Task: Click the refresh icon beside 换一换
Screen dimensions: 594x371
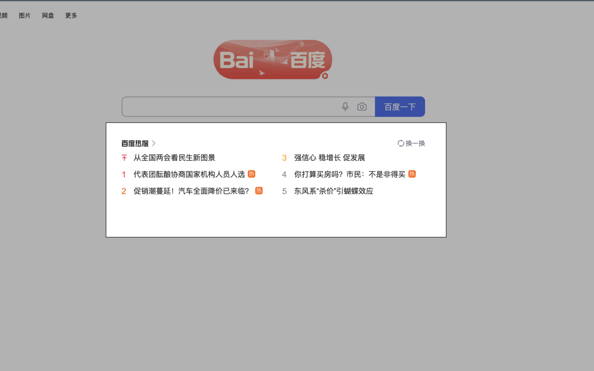Action: click(400, 143)
